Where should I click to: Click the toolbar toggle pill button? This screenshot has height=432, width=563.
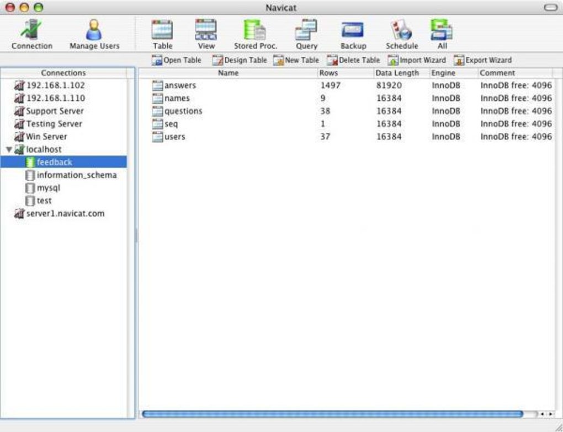[x=550, y=8]
